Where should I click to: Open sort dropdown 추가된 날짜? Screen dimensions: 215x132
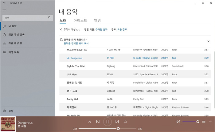coord(101,29)
